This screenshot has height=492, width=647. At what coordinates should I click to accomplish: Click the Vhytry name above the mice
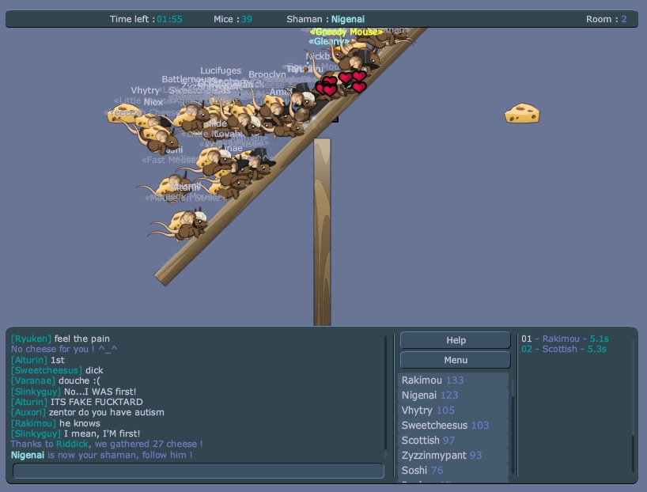pos(145,90)
